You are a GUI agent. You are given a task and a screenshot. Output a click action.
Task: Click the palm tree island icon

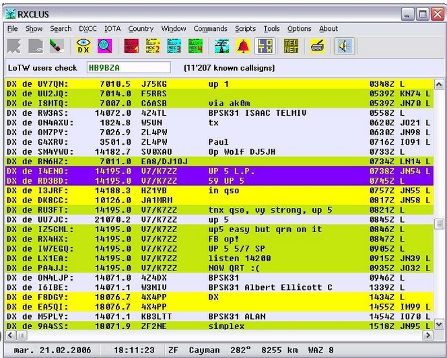221,46
